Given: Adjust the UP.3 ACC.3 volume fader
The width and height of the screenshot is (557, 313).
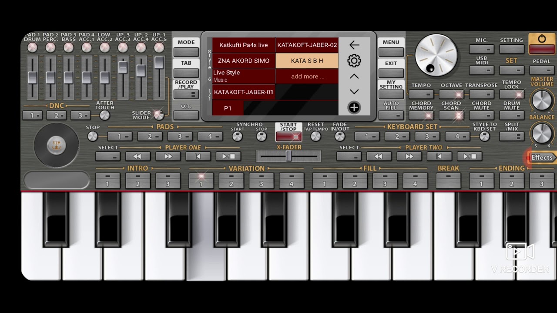Looking at the screenshot, I should tap(123, 67).
